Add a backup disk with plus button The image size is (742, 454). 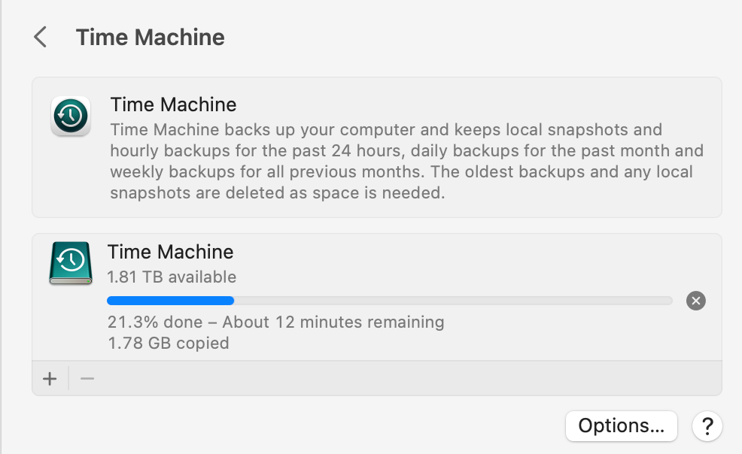[x=50, y=379]
